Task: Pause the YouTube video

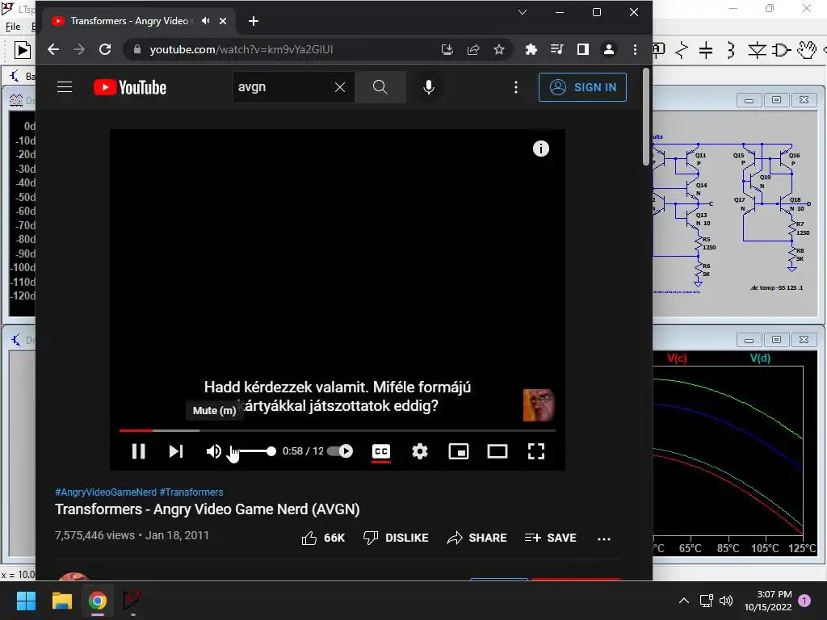Action: tap(139, 451)
